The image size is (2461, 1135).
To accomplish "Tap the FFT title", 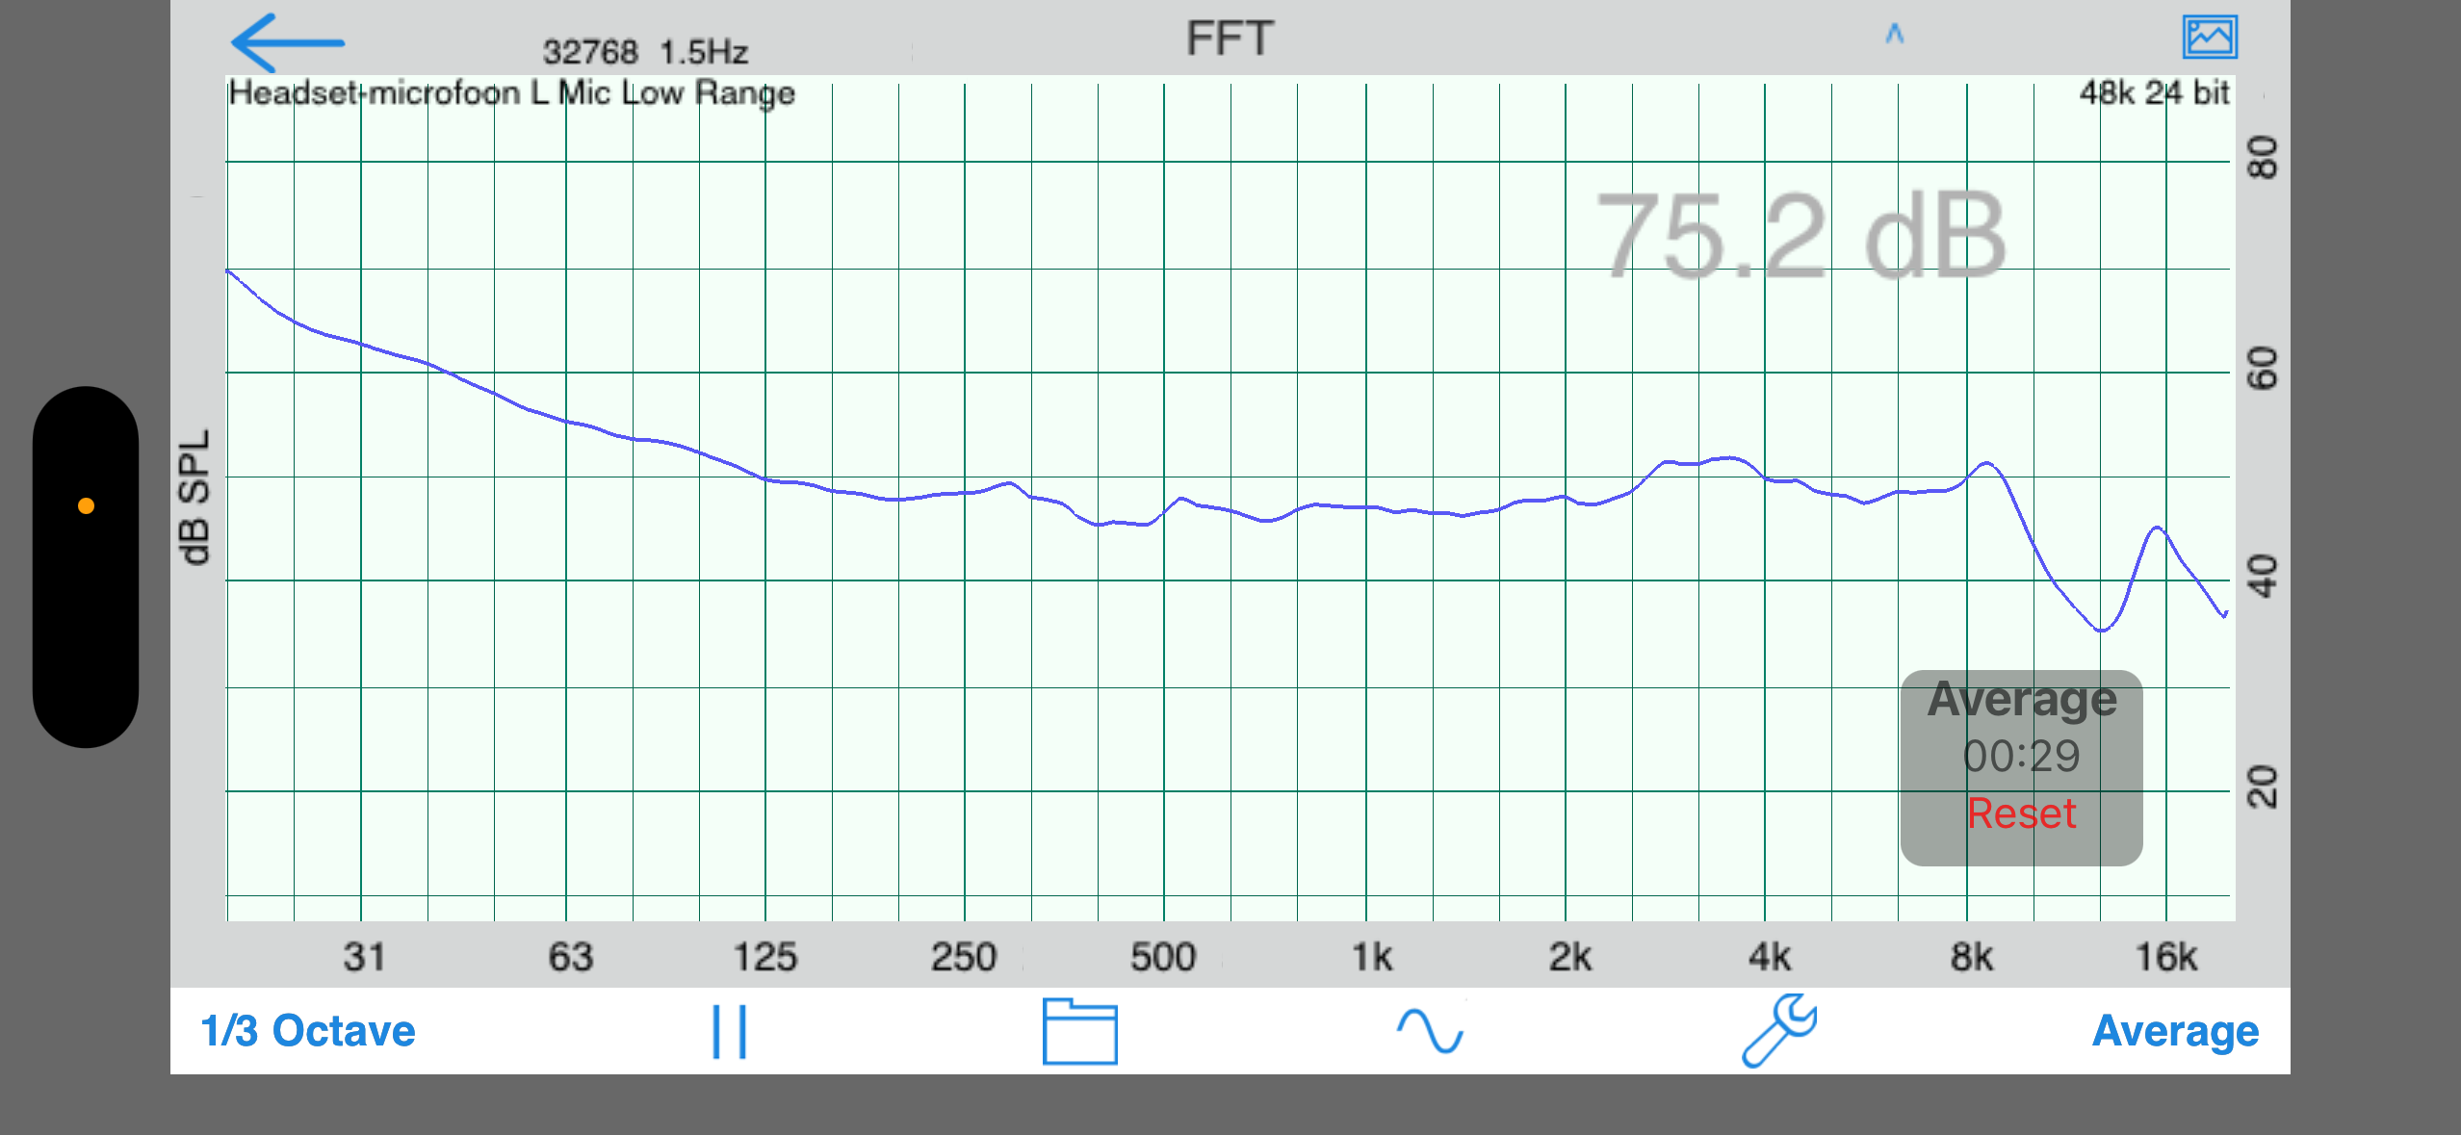I will click(x=1230, y=39).
